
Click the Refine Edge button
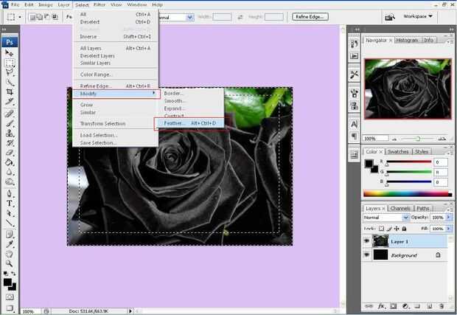click(x=312, y=16)
